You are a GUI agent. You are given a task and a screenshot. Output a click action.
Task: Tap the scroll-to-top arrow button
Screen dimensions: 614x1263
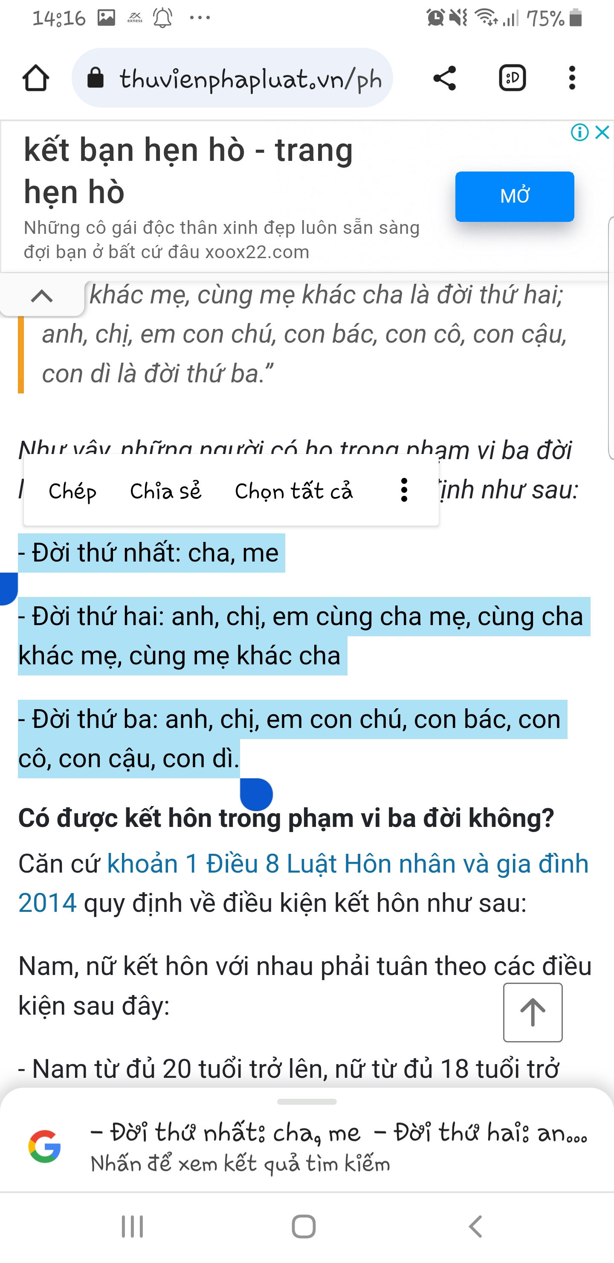point(533,1012)
